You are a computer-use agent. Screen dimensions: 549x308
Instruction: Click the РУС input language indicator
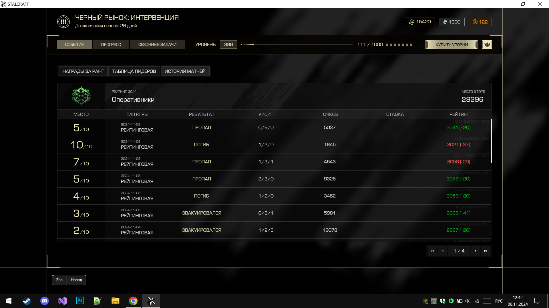point(499,301)
